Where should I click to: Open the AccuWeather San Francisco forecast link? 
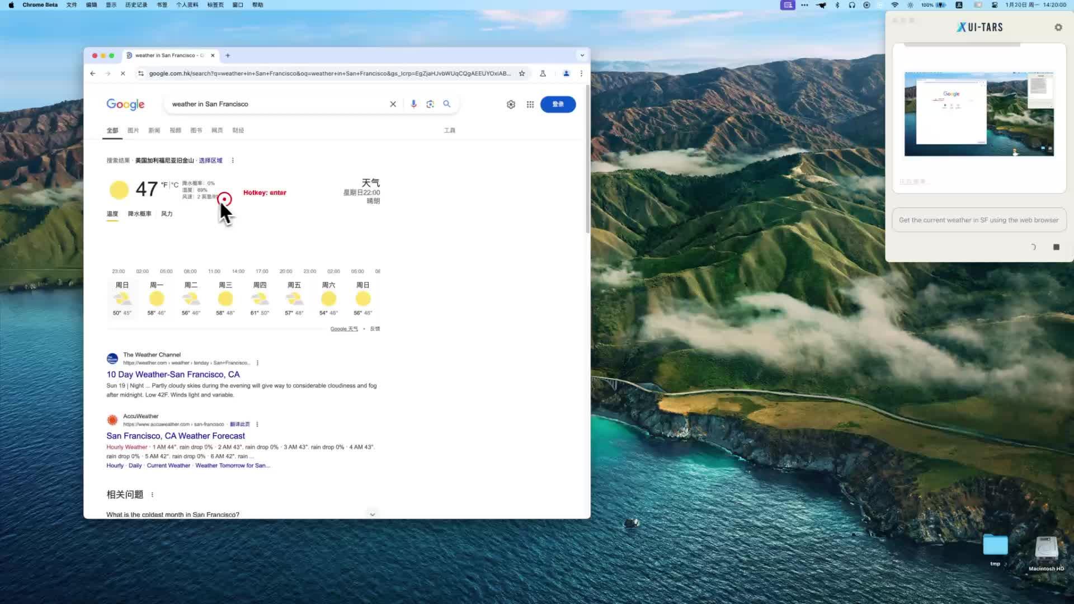pyautogui.click(x=176, y=436)
